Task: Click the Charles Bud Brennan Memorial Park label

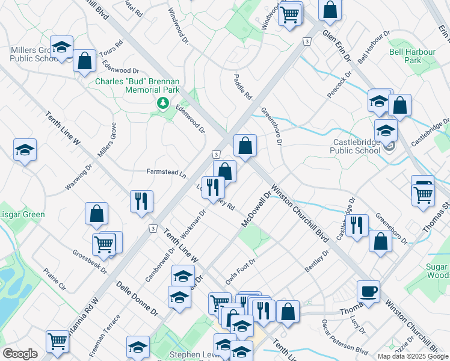Action: 138,85
